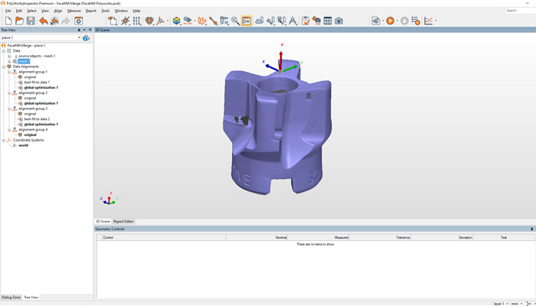Click the Search input field
536x306 pixels.
click(519, 11)
